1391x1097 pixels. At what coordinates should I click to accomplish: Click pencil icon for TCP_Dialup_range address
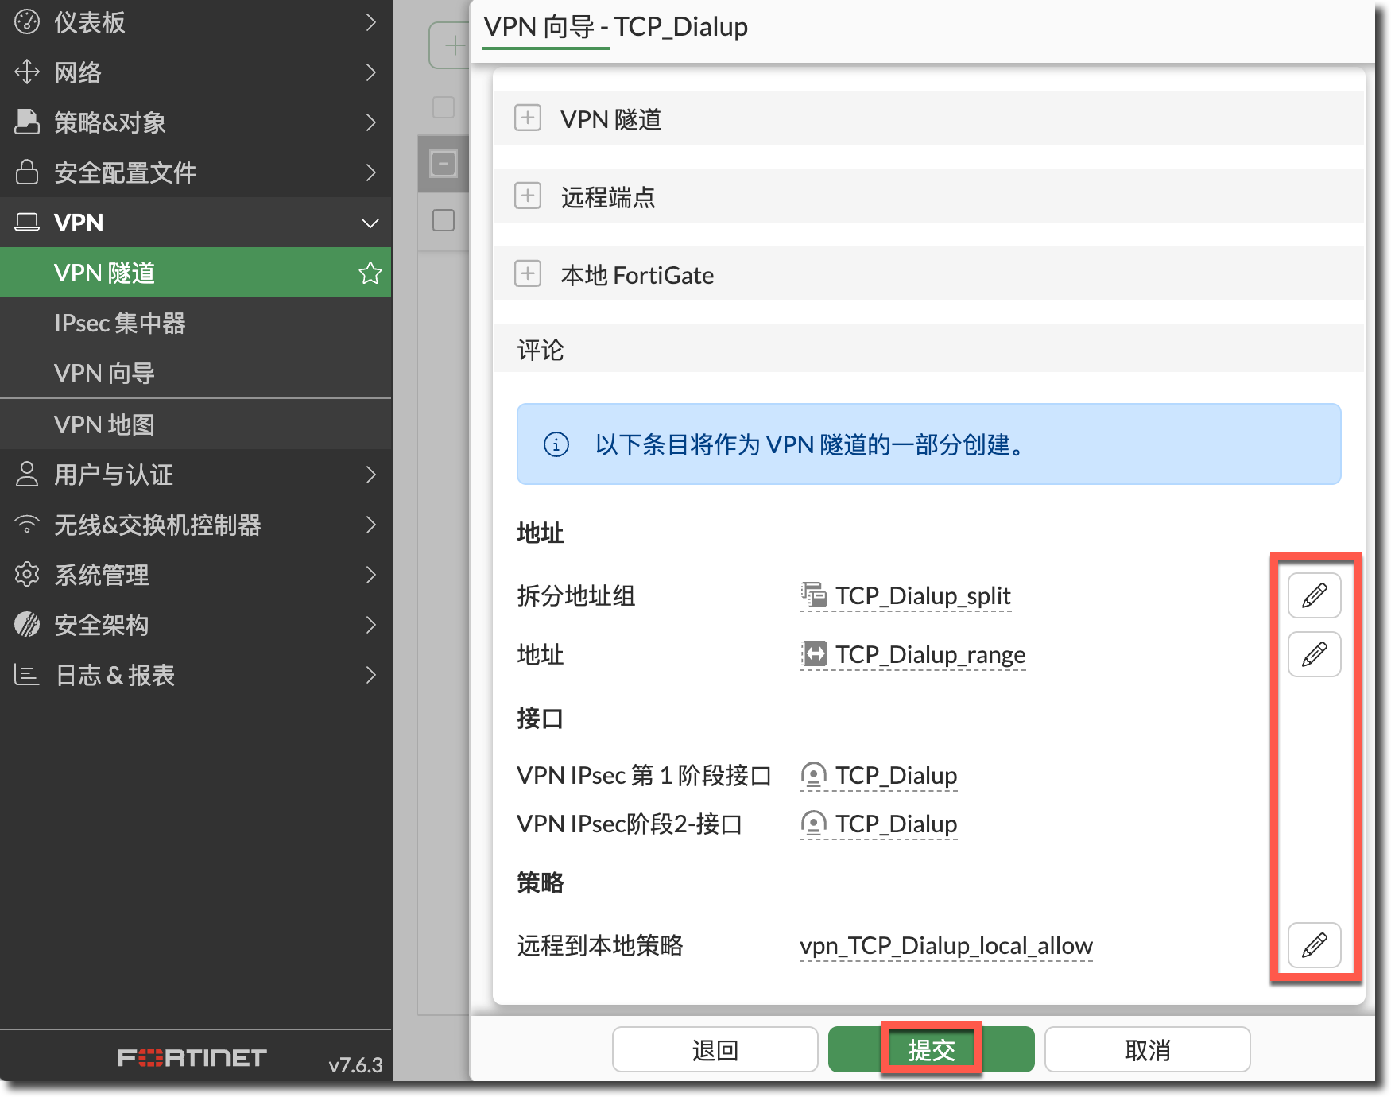tap(1314, 654)
